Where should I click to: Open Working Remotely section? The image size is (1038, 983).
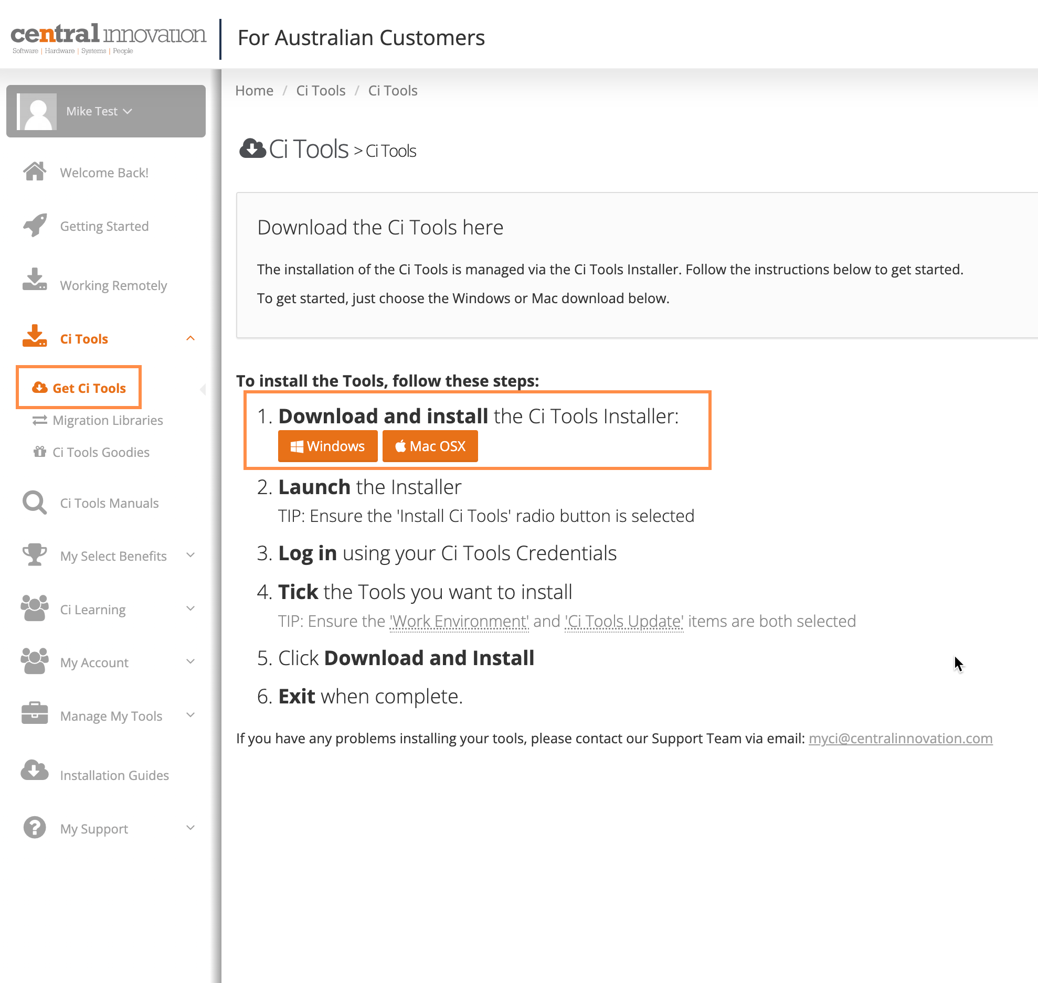(113, 285)
